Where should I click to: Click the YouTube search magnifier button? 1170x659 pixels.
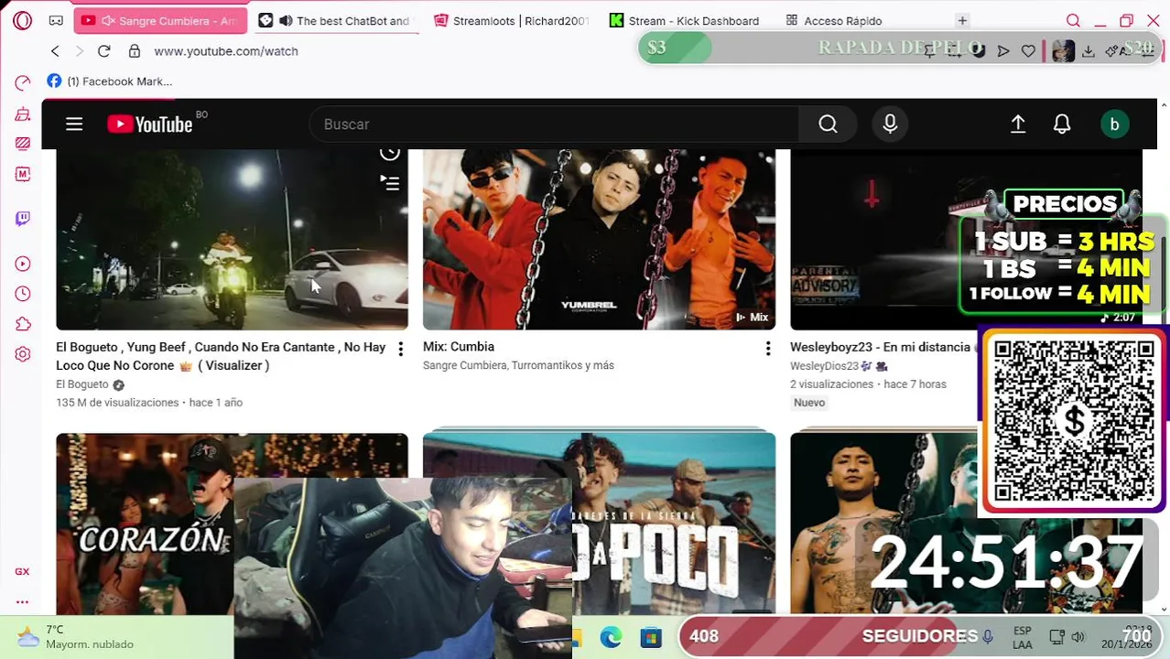point(828,124)
